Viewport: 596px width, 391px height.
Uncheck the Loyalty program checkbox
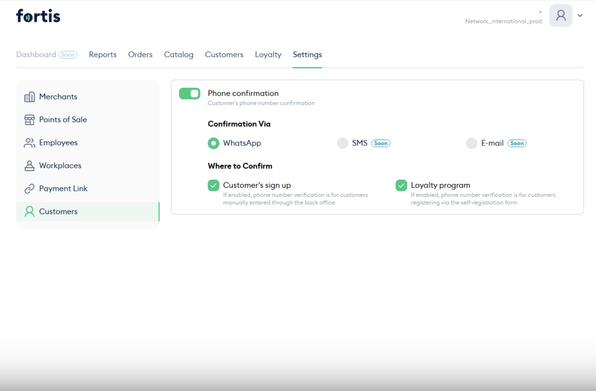pos(401,185)
